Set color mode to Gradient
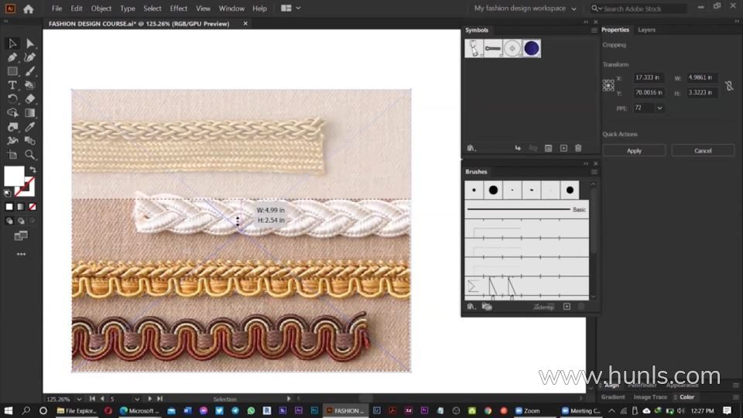 [x=21, y=207]
